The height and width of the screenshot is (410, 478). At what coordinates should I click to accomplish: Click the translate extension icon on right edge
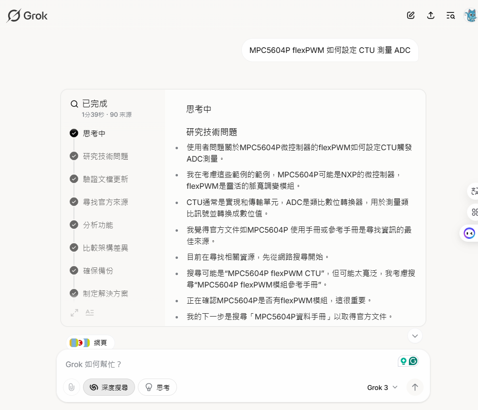click(474, 191)
